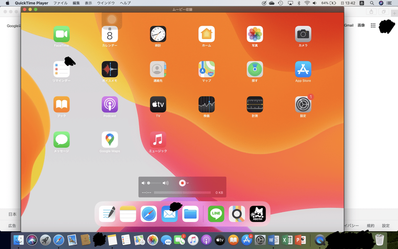
Task: Click the 設定 link in Safari footer
Action: pyautogui.click(x=386, y=226)
